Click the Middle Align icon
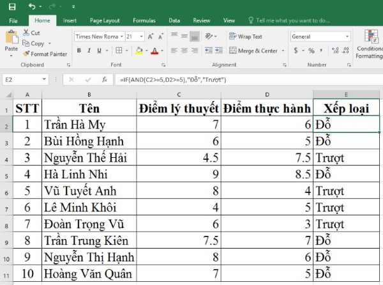Screen dimensions: 383x285 184,36
